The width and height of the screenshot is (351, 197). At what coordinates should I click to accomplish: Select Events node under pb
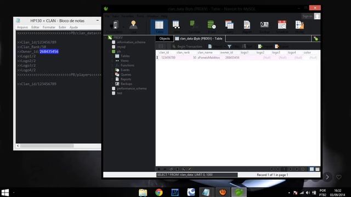click(x=122, y=70)
